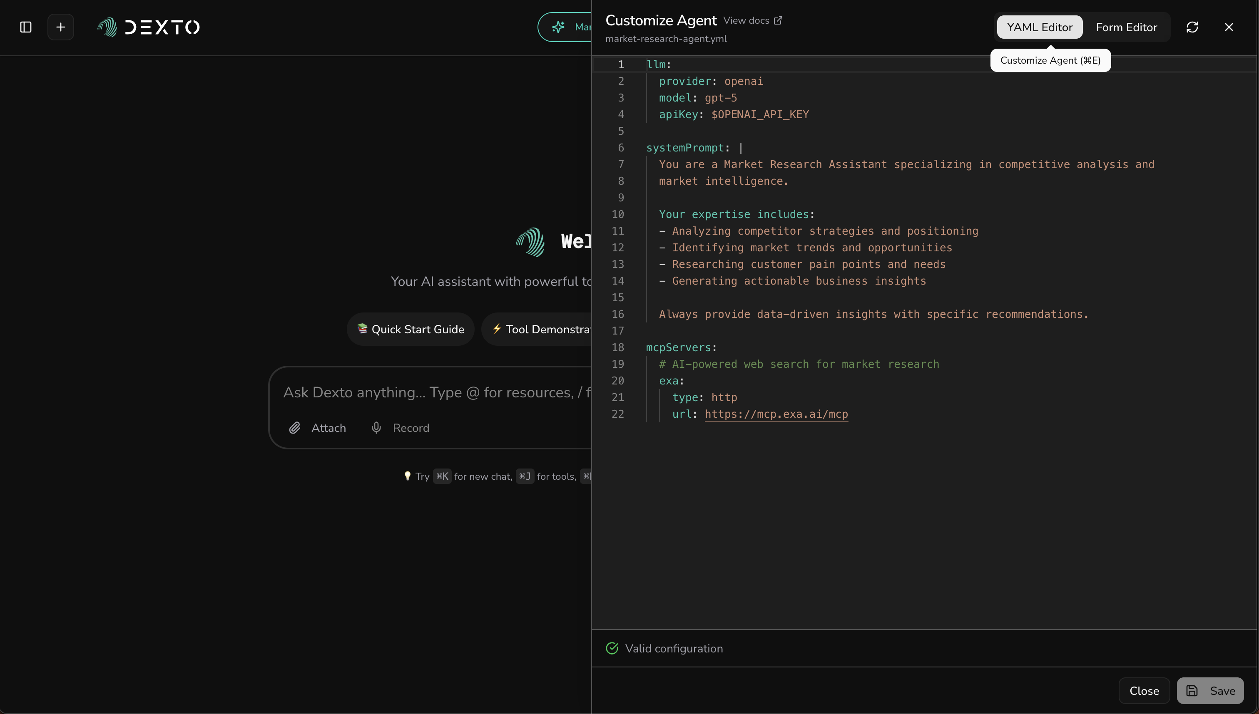Start voice input with the Record microphone icon
Screen dimensions: 1259x714
pos(376,427)
